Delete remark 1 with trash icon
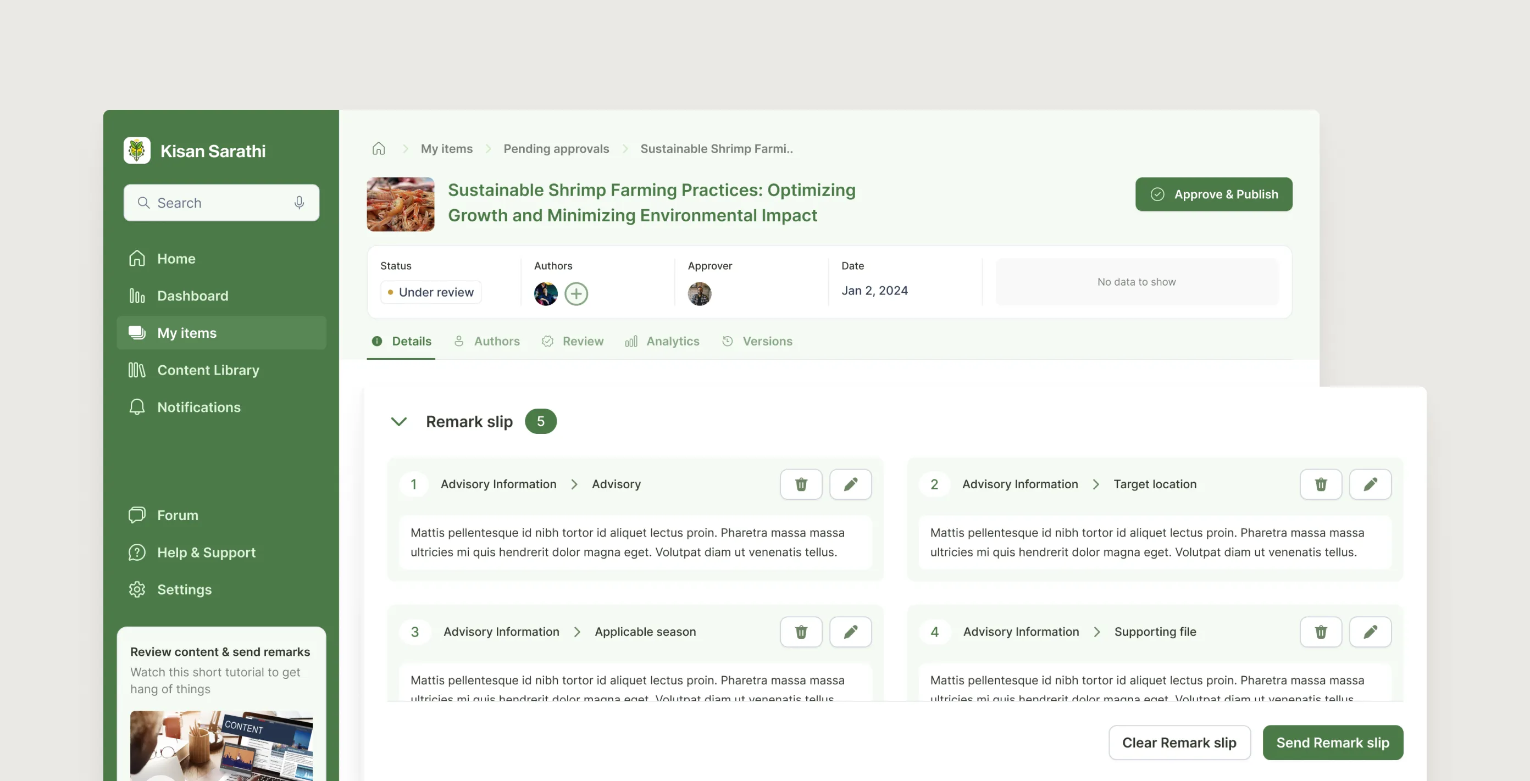1530x781 pixels. tap(801, 484)
